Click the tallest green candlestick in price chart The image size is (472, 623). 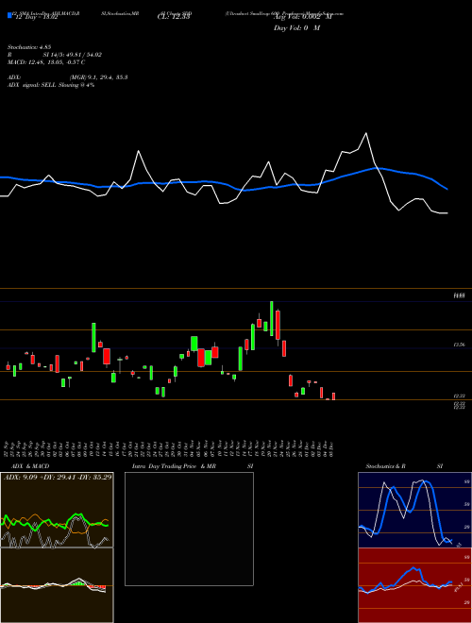click(x=272, y=319)
